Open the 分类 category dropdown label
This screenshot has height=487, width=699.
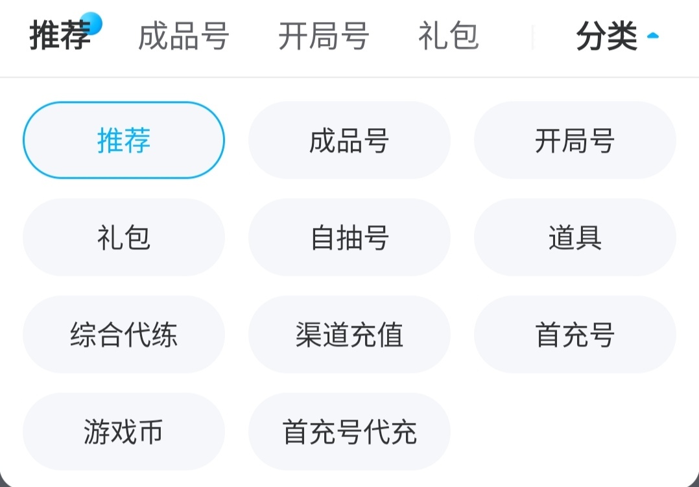pos(606,36)
